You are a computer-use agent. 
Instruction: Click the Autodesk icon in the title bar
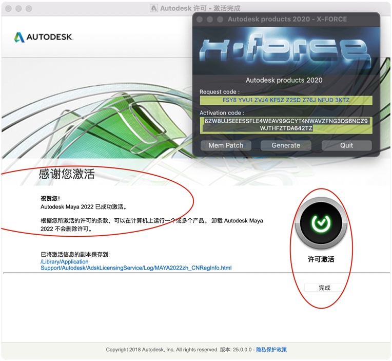(154, 8)
